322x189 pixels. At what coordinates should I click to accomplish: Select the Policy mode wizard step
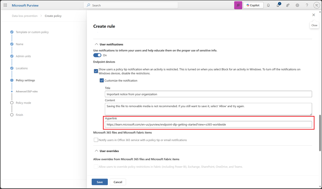pyautogui.click(x=24, y=103)
